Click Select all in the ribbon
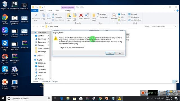This screenshot has height=101, width=180. click(132, 14)
